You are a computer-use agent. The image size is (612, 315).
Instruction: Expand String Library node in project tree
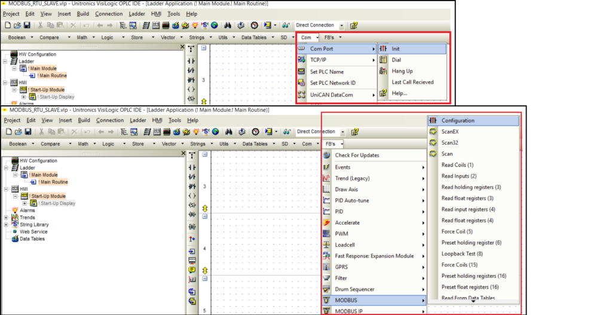pos(6,224)
